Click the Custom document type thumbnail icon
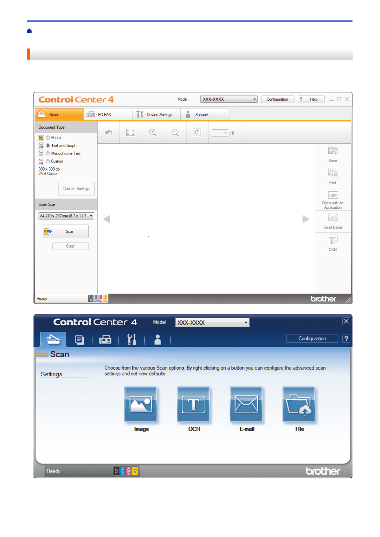380x537 pixels. click(x=41, y=161)
